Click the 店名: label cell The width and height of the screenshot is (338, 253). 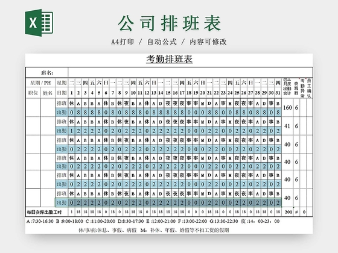pyautogui.click(x=47, y=73)
